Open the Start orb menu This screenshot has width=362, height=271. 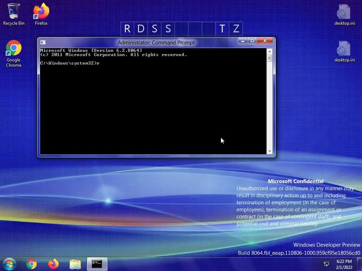[10, 264]
